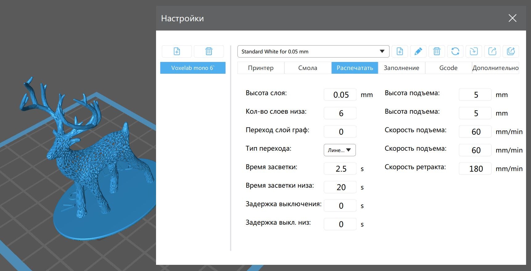The image size is (531, 271).
Task: Expand the Тип перехода dropdown
Action: pyautogui.click(x=340, y=150)
